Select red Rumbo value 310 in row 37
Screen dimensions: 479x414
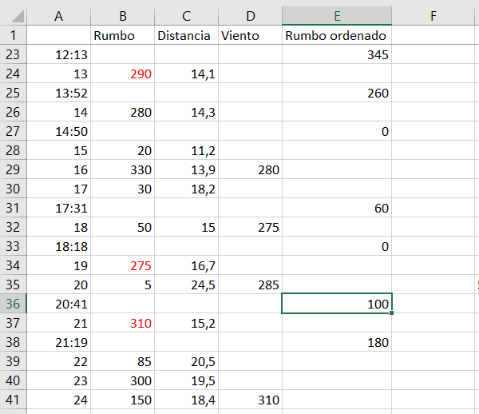(x=122, y=323)
